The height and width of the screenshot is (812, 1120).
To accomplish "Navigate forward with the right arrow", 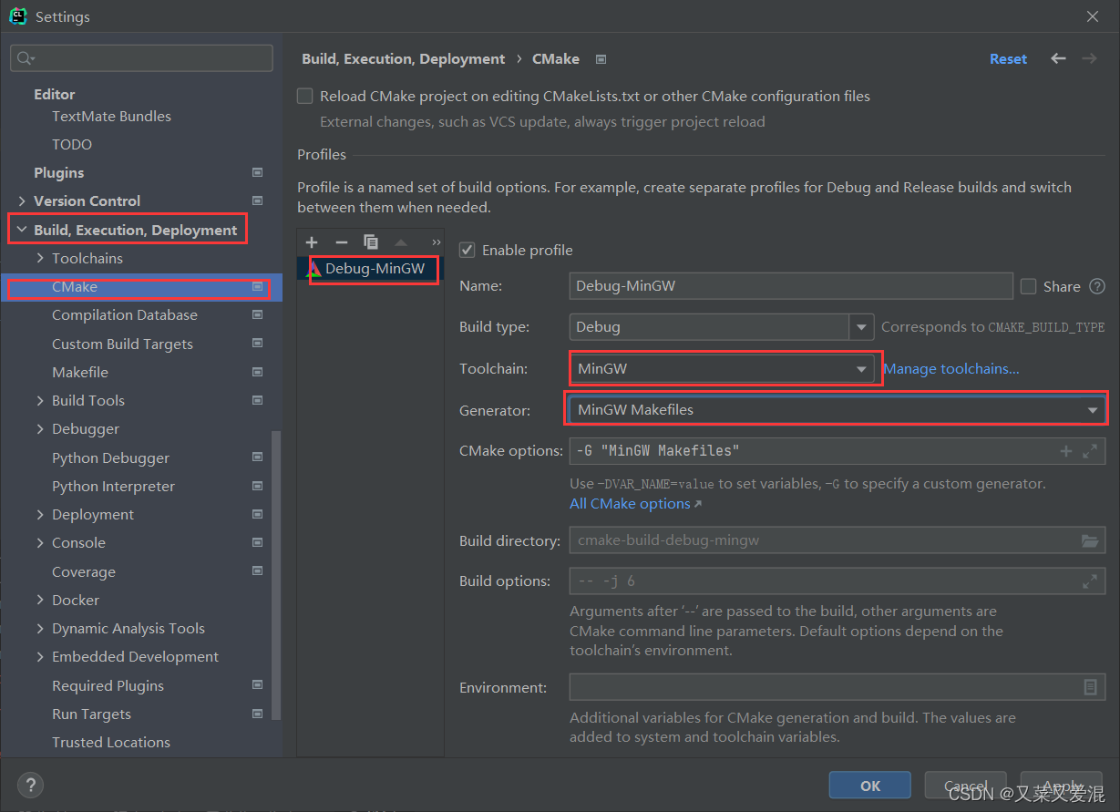I will coord(1089,58).
